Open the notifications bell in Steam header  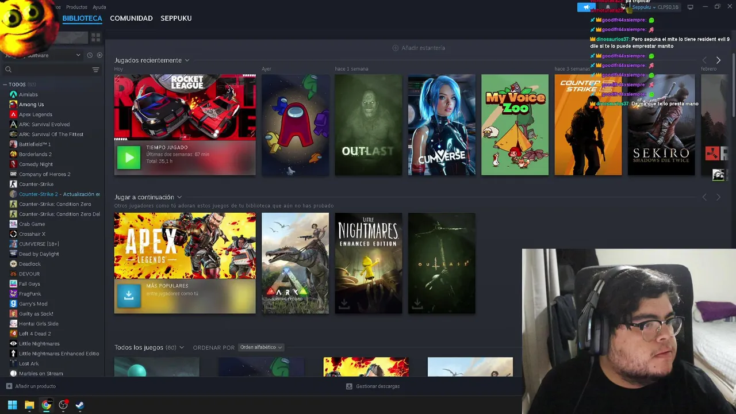[607, 7]
